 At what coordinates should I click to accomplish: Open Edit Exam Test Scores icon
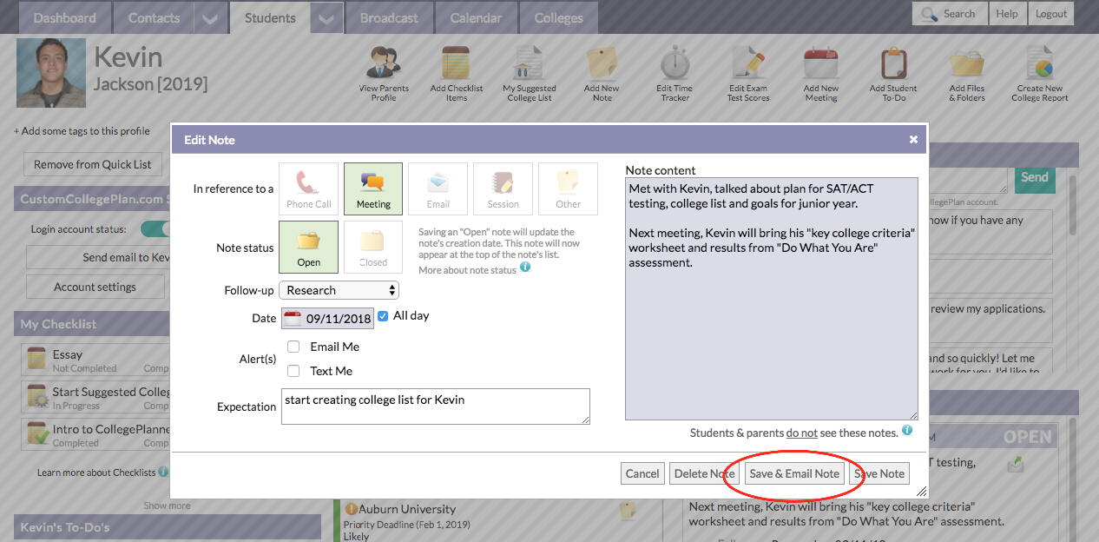pos(748,63)
